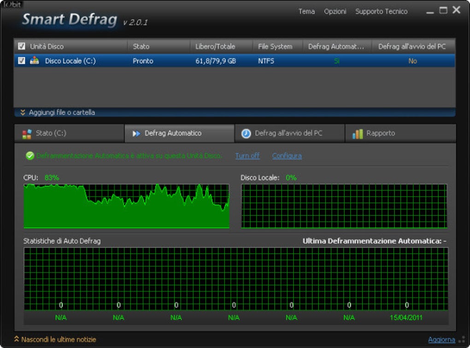This screenshot has width=470, height=348.
Task: Sort by File System column header
Action: (x=278, y=46)
